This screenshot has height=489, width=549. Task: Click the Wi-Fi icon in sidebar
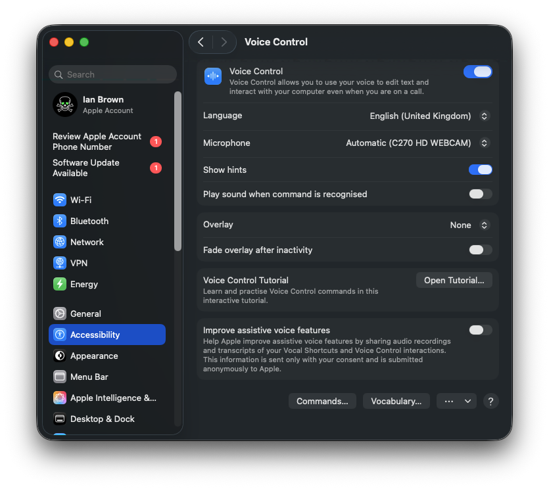tap(60, 200)
